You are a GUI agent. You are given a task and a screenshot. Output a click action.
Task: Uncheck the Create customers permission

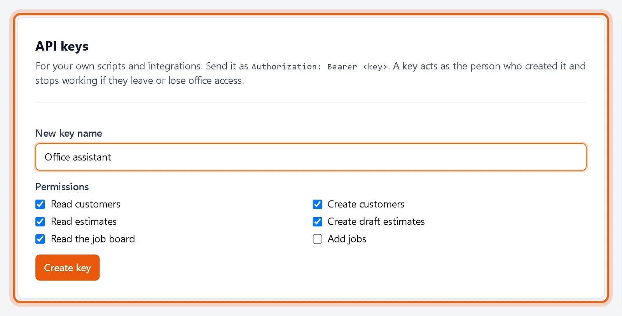pyautogui.click(x=318, y=204)
